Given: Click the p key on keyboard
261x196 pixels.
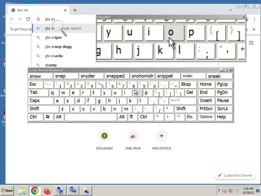Looking at the screenshot, I should tap(148, 93).
